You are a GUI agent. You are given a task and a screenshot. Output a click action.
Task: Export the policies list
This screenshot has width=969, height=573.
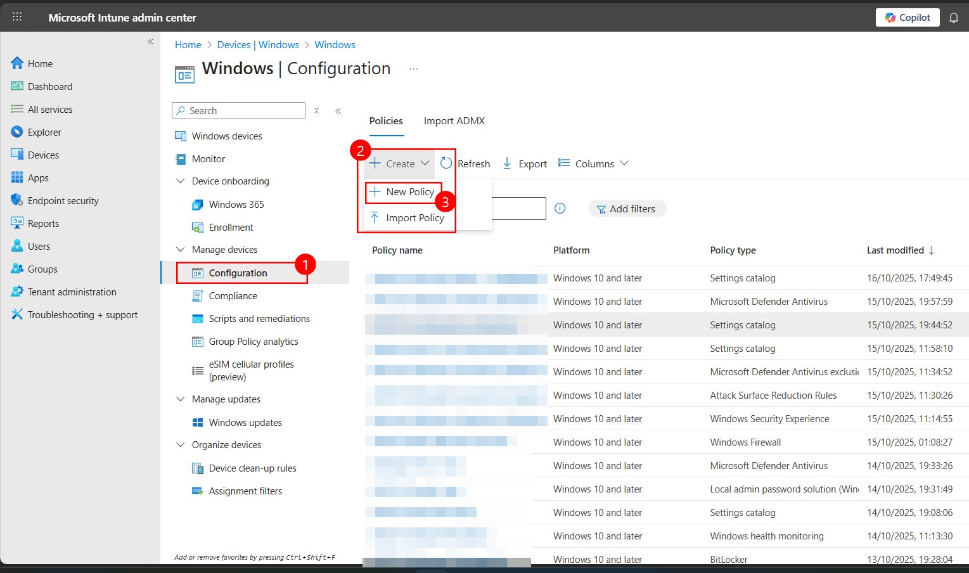pyautogui.click(x=525, y=164)
